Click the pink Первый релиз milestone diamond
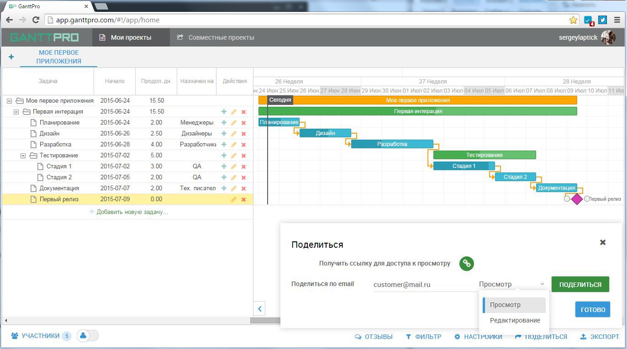Screen dimensions: 627x349 577,199
